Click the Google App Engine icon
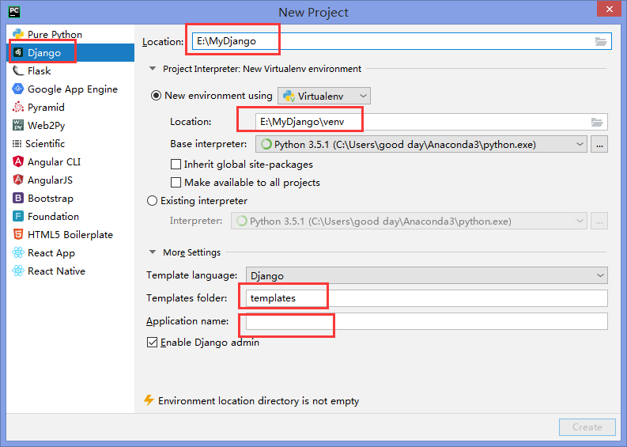Screen dimensions: 627x447 [18, 89]
